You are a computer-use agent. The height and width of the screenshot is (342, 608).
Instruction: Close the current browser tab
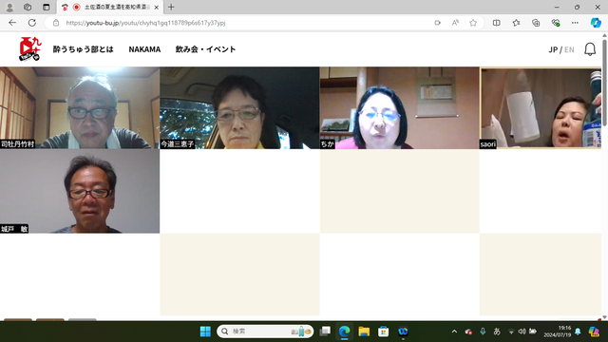(x=156, y=7)
